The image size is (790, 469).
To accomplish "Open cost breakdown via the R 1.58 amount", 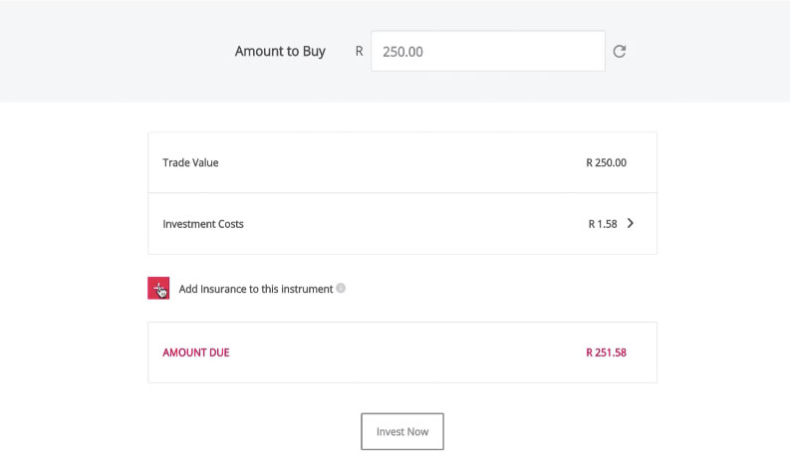I will point(603,224).
